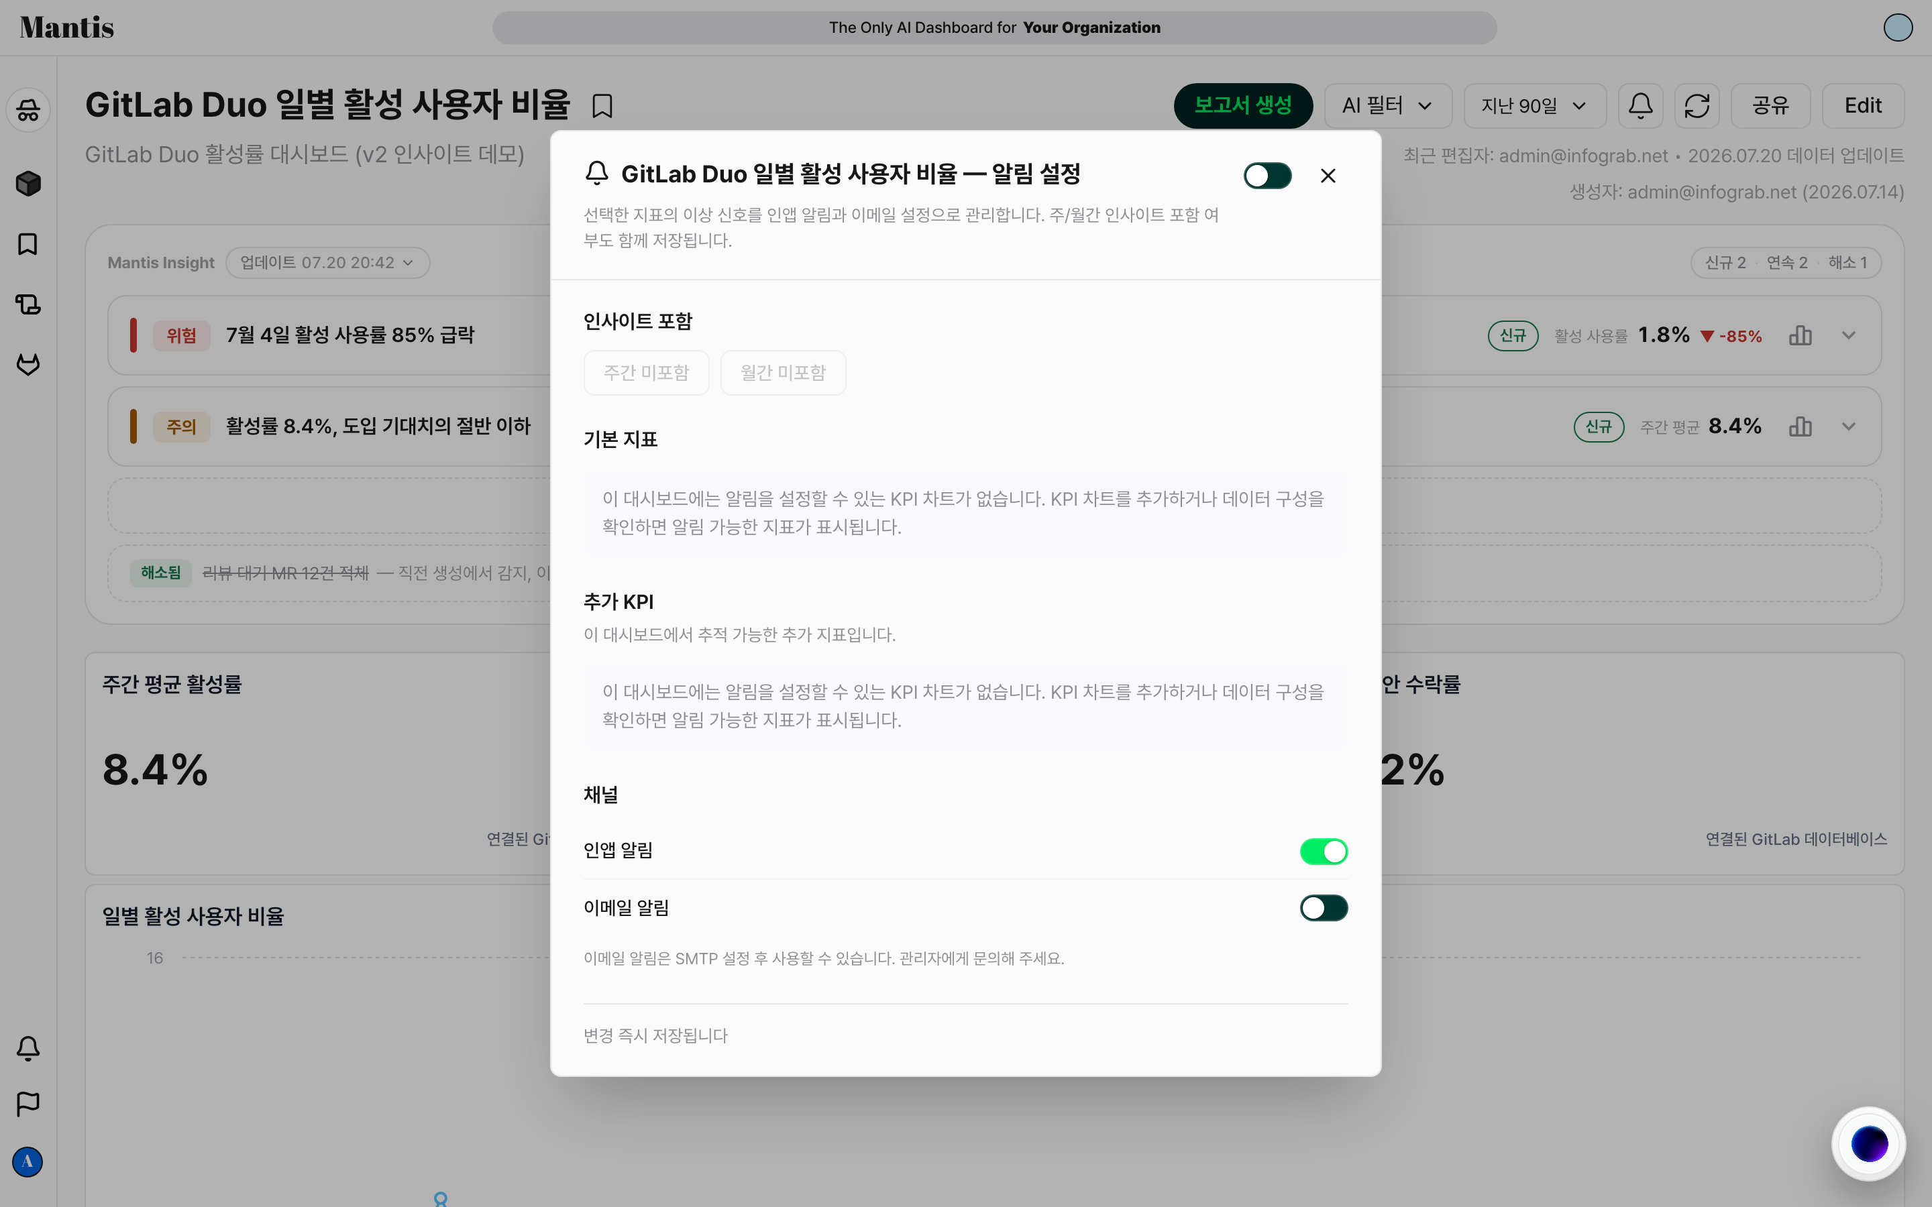Screen dimensions: 1932x1207
Task: Click the SMTP notice under 이메일 알림
Action: pyautogui.click(x=824, y=958)
